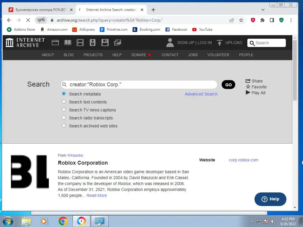Open the Audio (speaker) icon
Screen dimensions: 303x227
point(93,43)
